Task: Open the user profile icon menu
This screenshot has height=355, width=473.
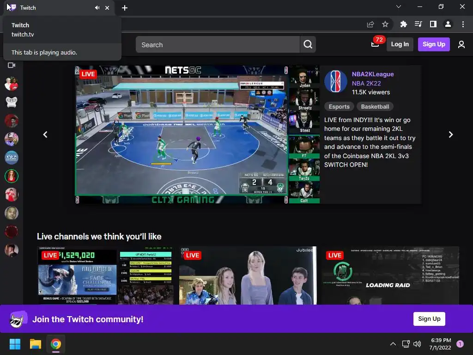Action: coord(461,44)
